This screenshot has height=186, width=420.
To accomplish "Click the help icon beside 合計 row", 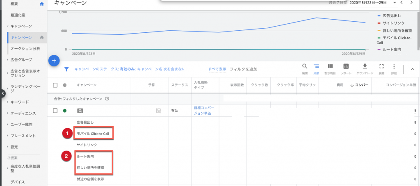I will (107, 99).
